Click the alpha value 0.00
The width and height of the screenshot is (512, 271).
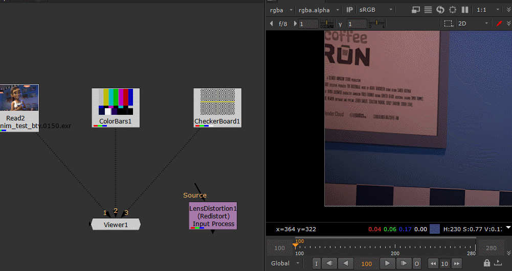click(420, 229)
